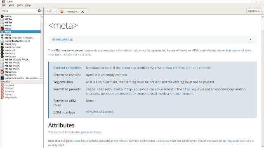The image size is (264, 148).
Task: Click the flame icon beside the meta result
Action: click(2, 29)
